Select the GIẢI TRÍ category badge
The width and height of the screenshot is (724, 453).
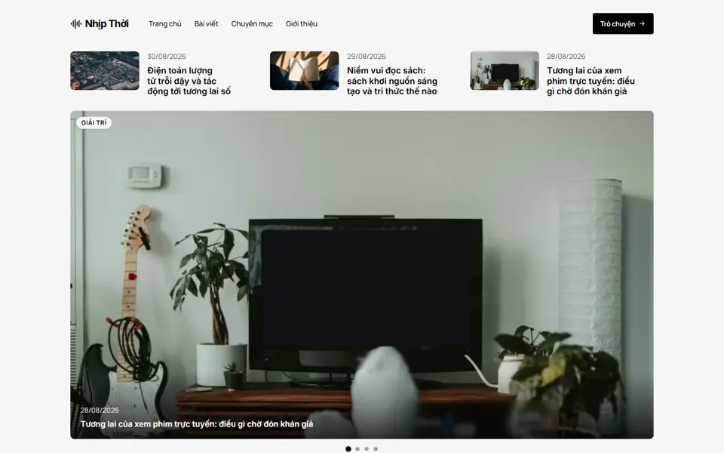94,122
